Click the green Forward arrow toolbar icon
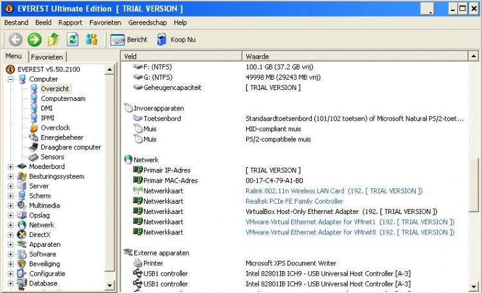The image size is (482, 293). (x=35, y=40)
